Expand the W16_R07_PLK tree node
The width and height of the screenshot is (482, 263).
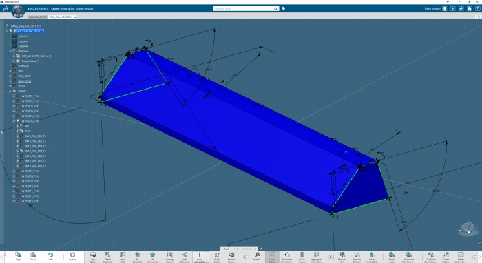(14, 171)
